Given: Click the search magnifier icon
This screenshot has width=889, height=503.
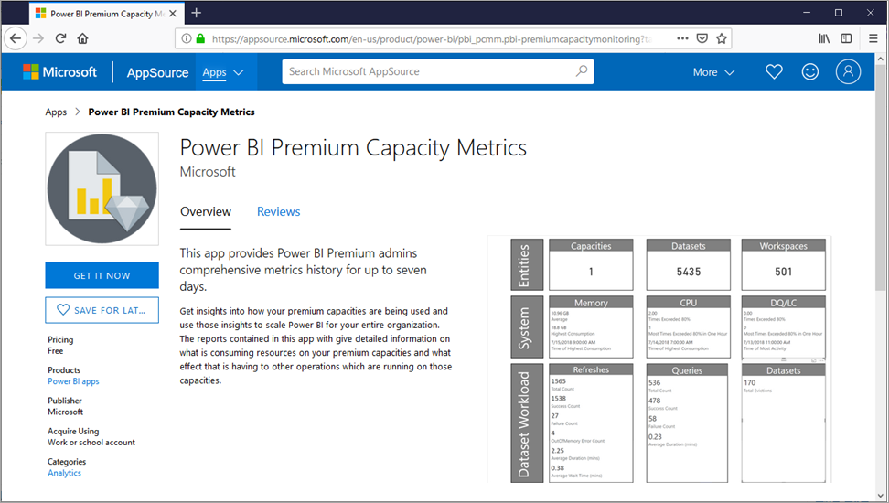Looking at the screenshot, I should [581, 71].
